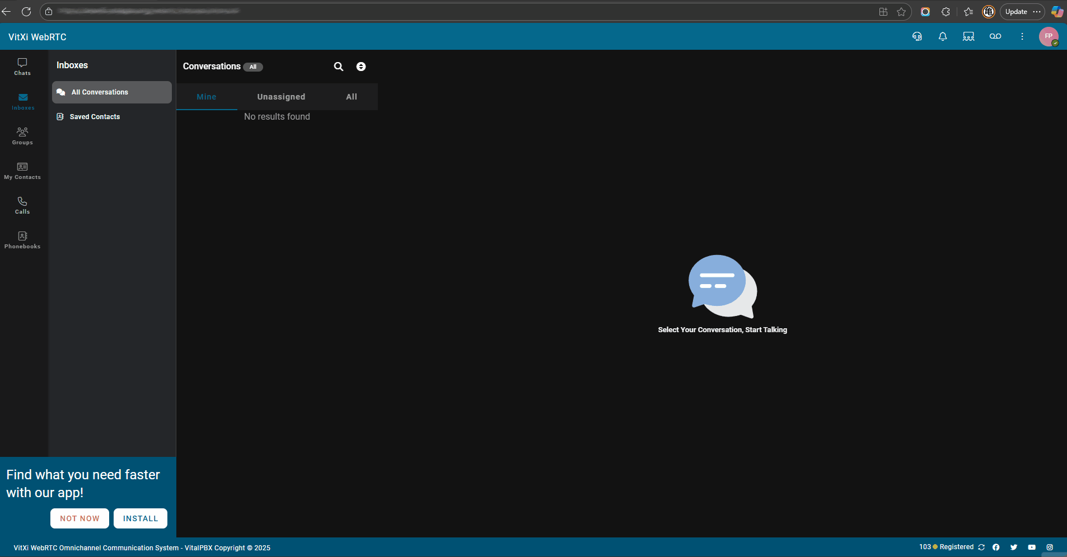Search conversations with magnifier icon
The image size is (1067, 557).
339,67
